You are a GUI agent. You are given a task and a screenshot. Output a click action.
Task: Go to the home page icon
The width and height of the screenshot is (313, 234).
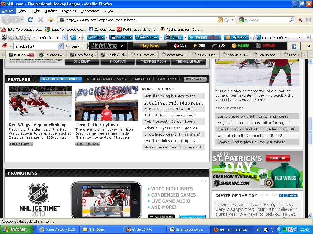pos(51,20)
